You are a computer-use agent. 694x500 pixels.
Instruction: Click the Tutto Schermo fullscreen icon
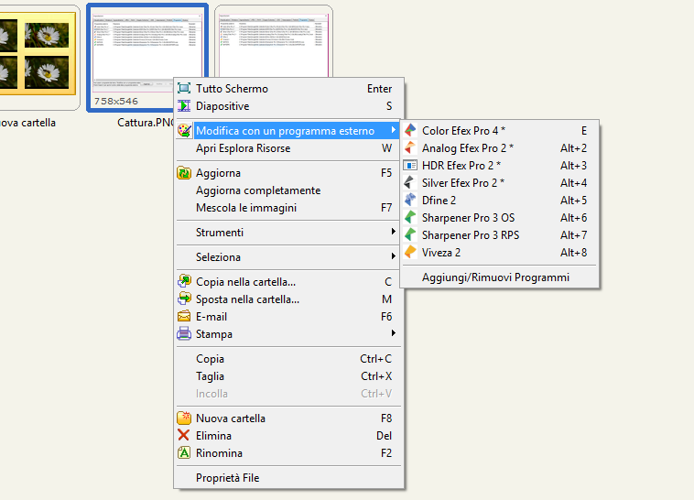coord(184,89)
